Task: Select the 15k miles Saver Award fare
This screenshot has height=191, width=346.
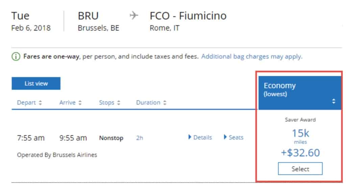Action: point(300,169)
